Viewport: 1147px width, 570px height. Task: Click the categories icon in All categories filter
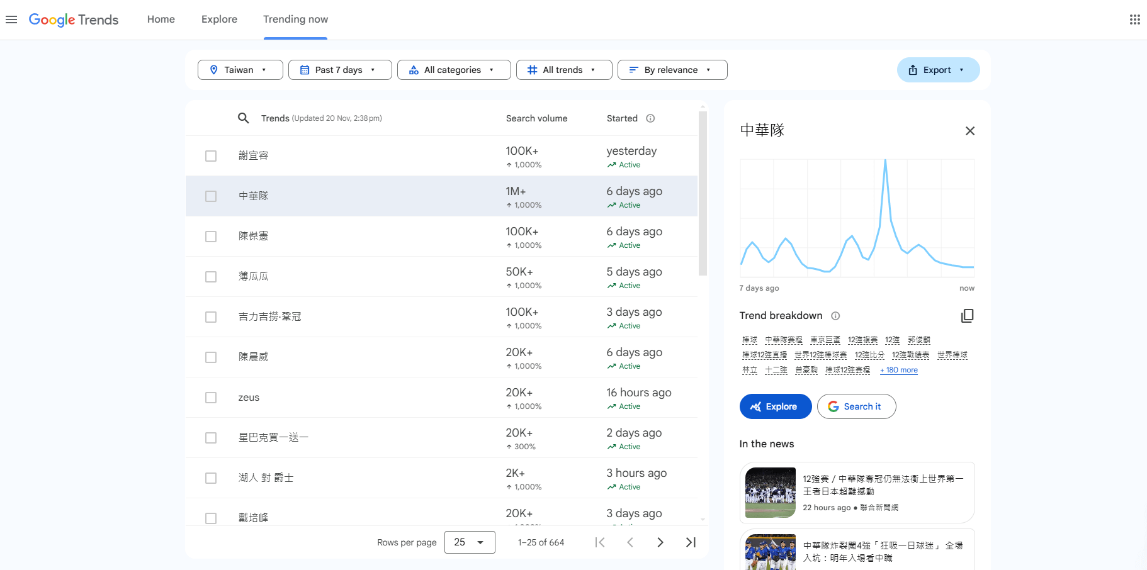point(414,70)
